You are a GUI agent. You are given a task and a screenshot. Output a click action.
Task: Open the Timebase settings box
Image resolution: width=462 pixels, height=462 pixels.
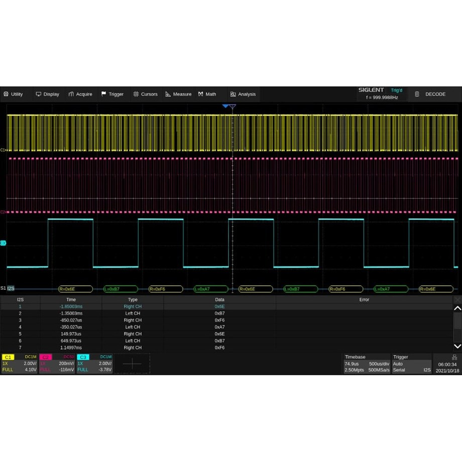pyautogui.click(x=367, y=364)
